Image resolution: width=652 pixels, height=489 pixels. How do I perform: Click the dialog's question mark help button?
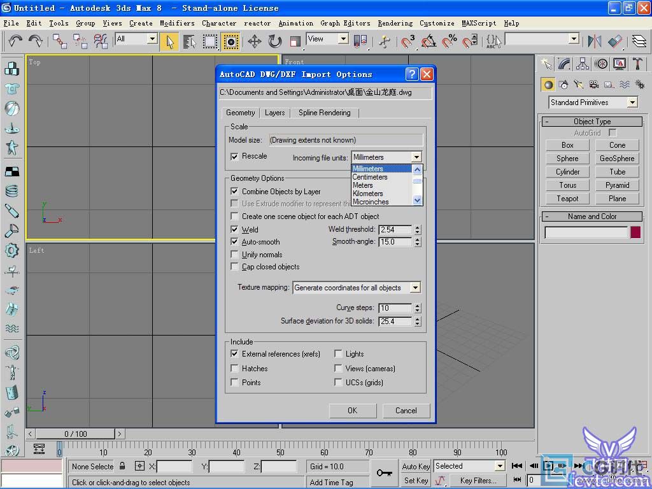pos(412,74)
